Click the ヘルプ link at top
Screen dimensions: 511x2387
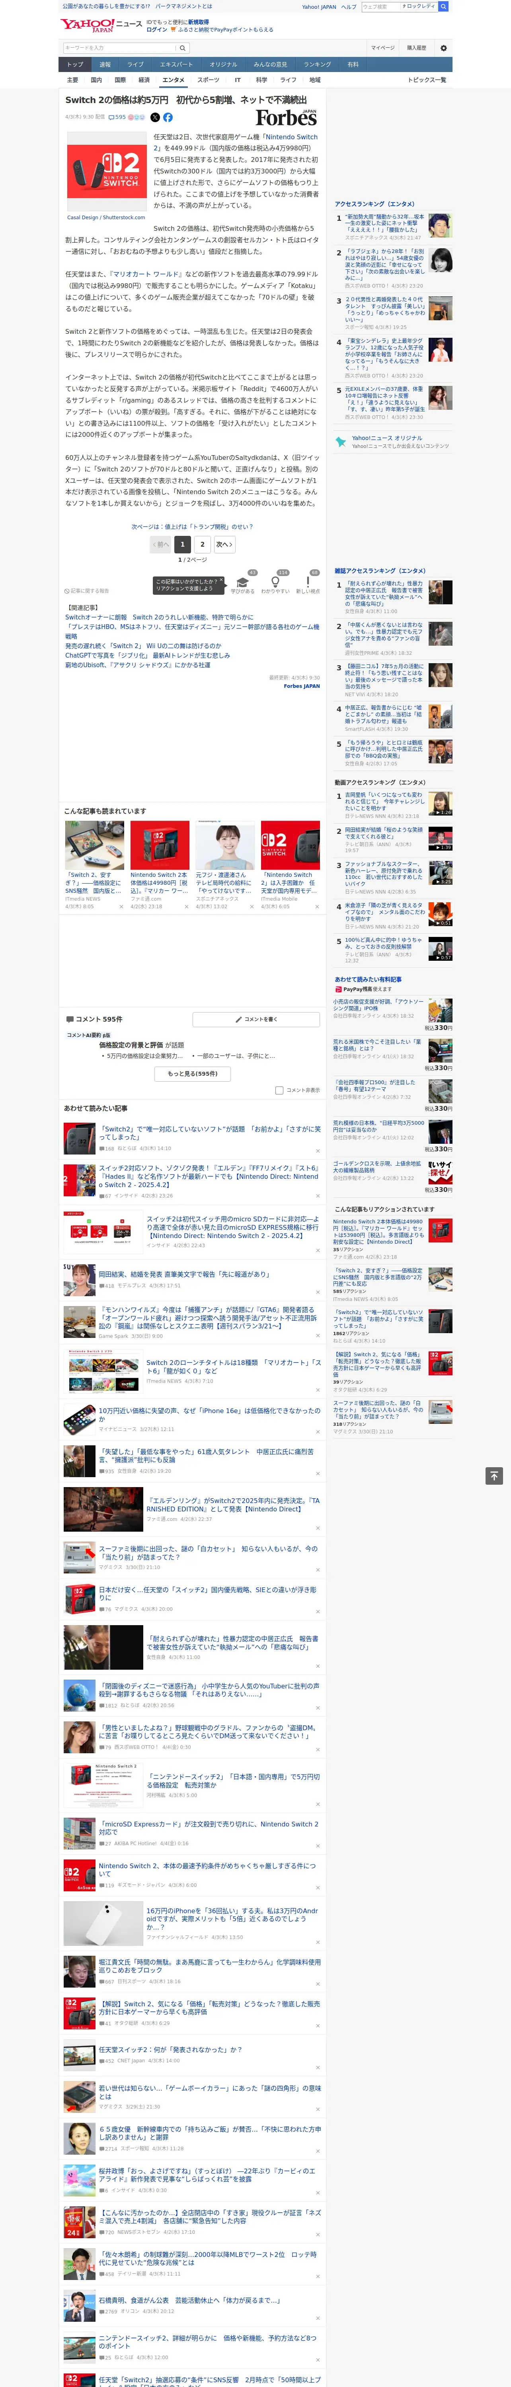coord(349,6)
